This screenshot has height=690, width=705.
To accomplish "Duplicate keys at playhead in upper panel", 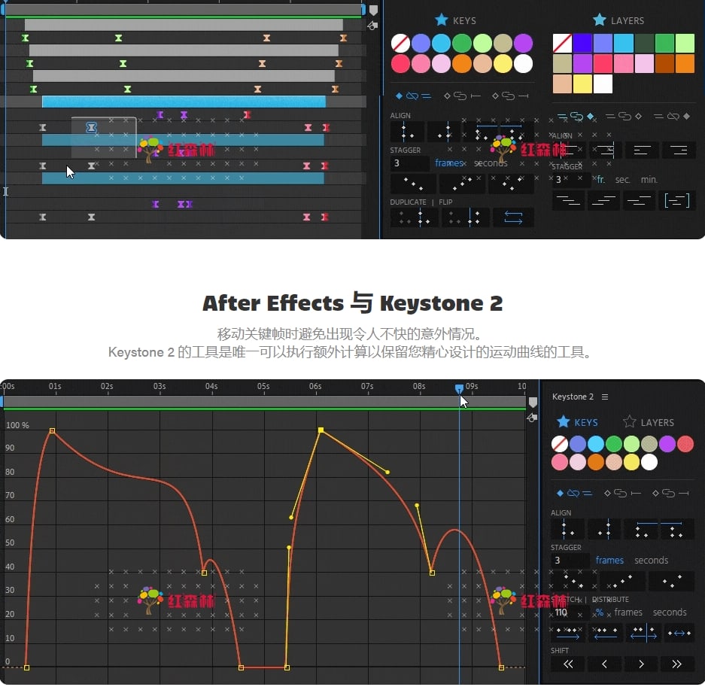I will (414, 217).
